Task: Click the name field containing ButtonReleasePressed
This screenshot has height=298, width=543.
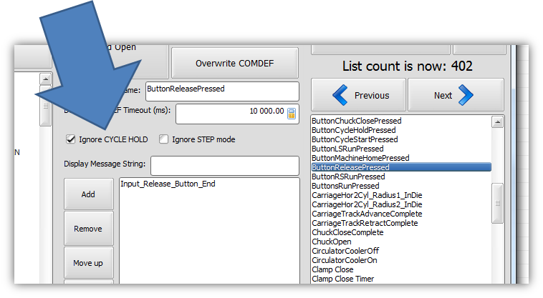Action: 221,91
